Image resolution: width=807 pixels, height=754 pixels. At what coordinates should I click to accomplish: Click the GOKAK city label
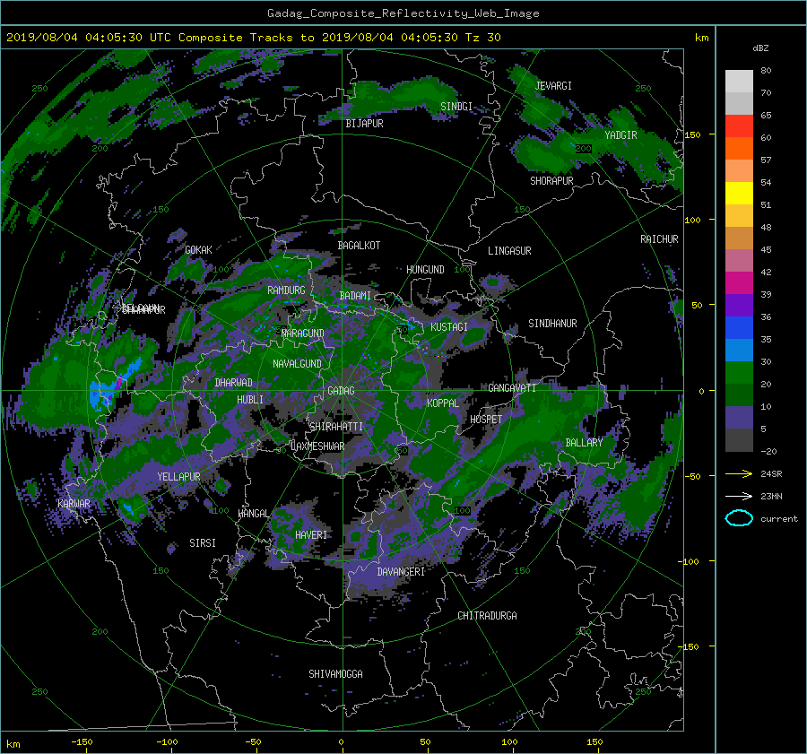pos(198,249)
